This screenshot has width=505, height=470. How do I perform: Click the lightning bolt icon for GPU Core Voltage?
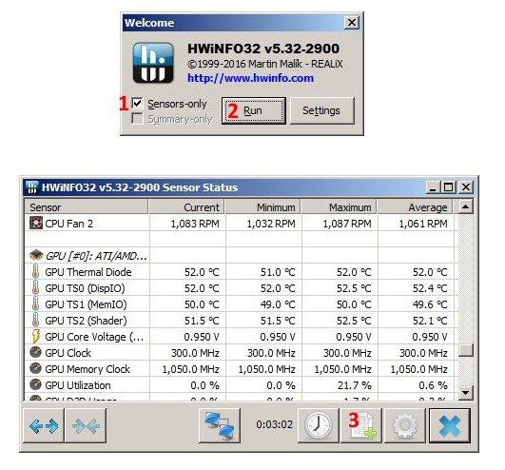click(36, 336)
